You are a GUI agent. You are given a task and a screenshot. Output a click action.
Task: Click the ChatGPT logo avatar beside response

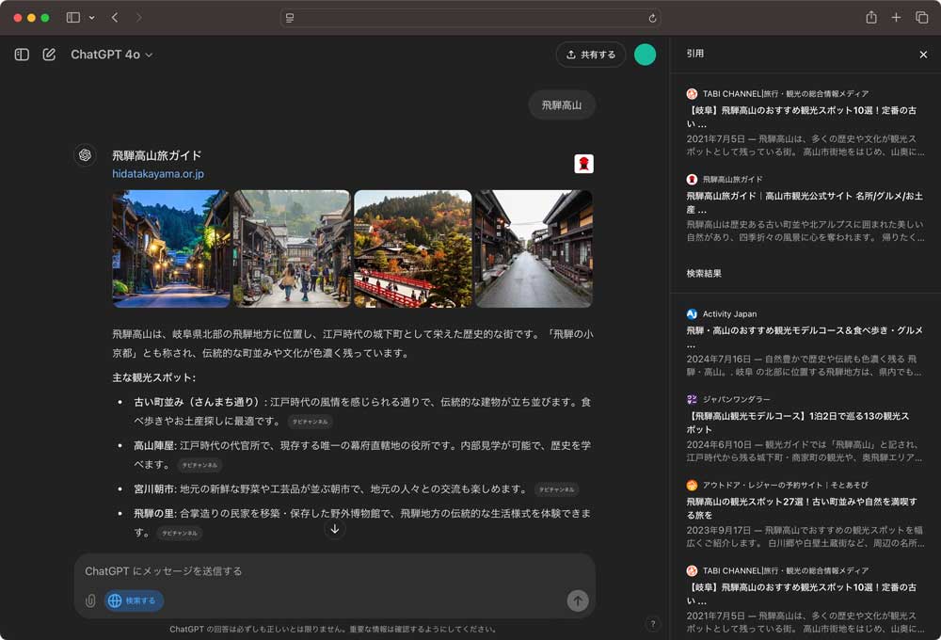(x=86, y=155)
